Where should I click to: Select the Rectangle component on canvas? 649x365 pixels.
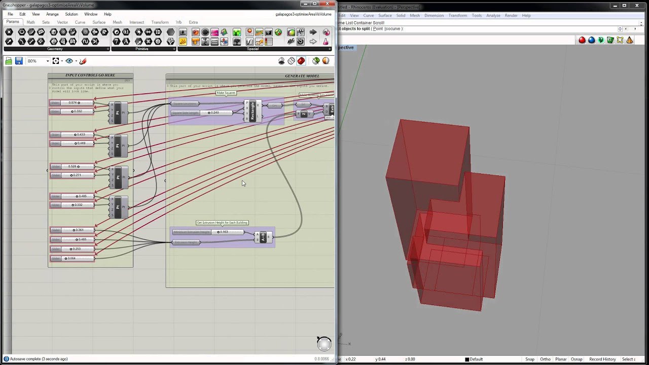252,111
